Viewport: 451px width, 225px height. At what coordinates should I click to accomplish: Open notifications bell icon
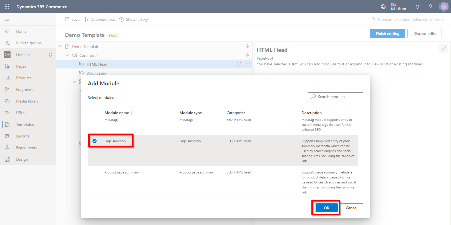(417, 7)
